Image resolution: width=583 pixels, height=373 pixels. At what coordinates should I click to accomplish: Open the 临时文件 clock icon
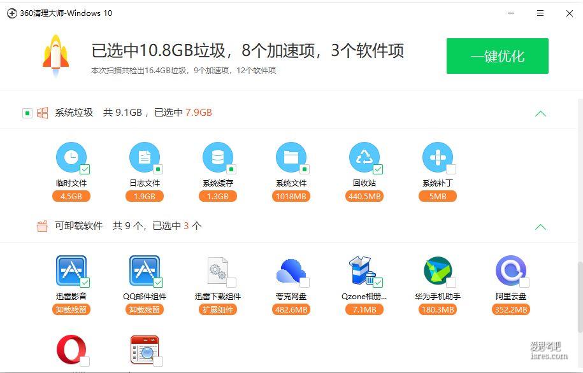coord(71,157)
